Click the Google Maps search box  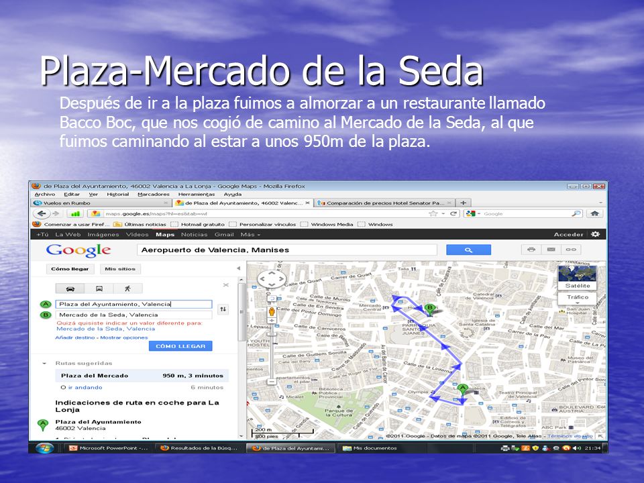[x=286, y=250]
